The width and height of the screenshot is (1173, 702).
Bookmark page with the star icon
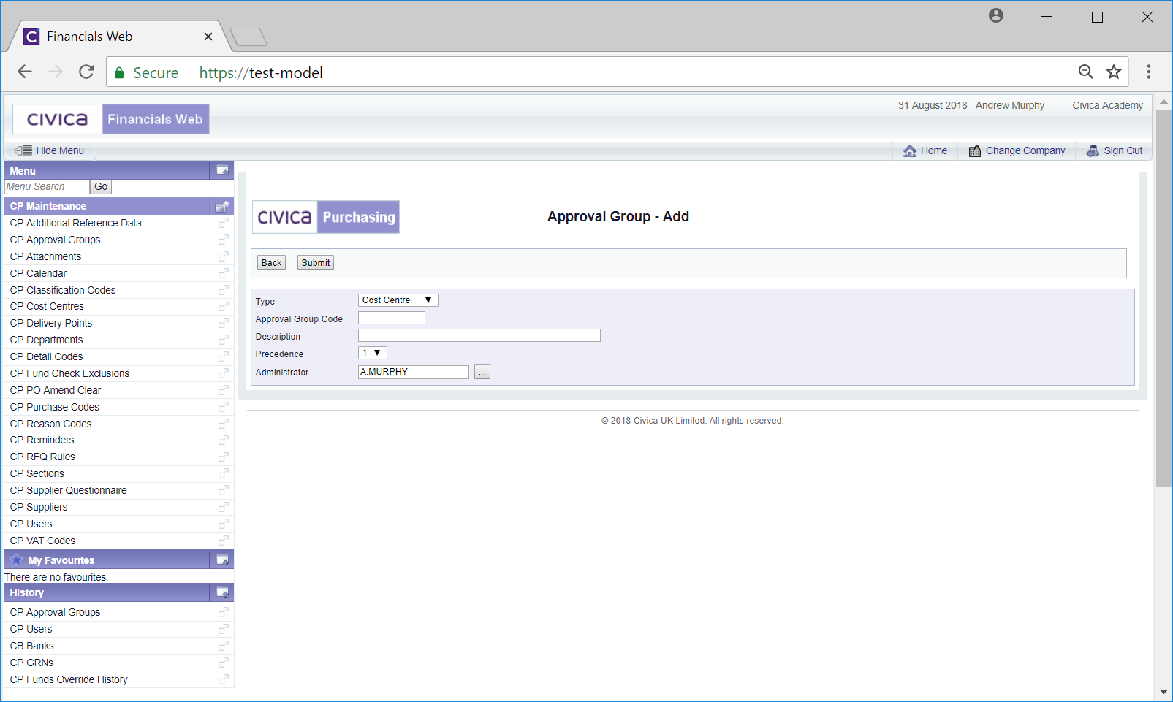[1113, 72]
